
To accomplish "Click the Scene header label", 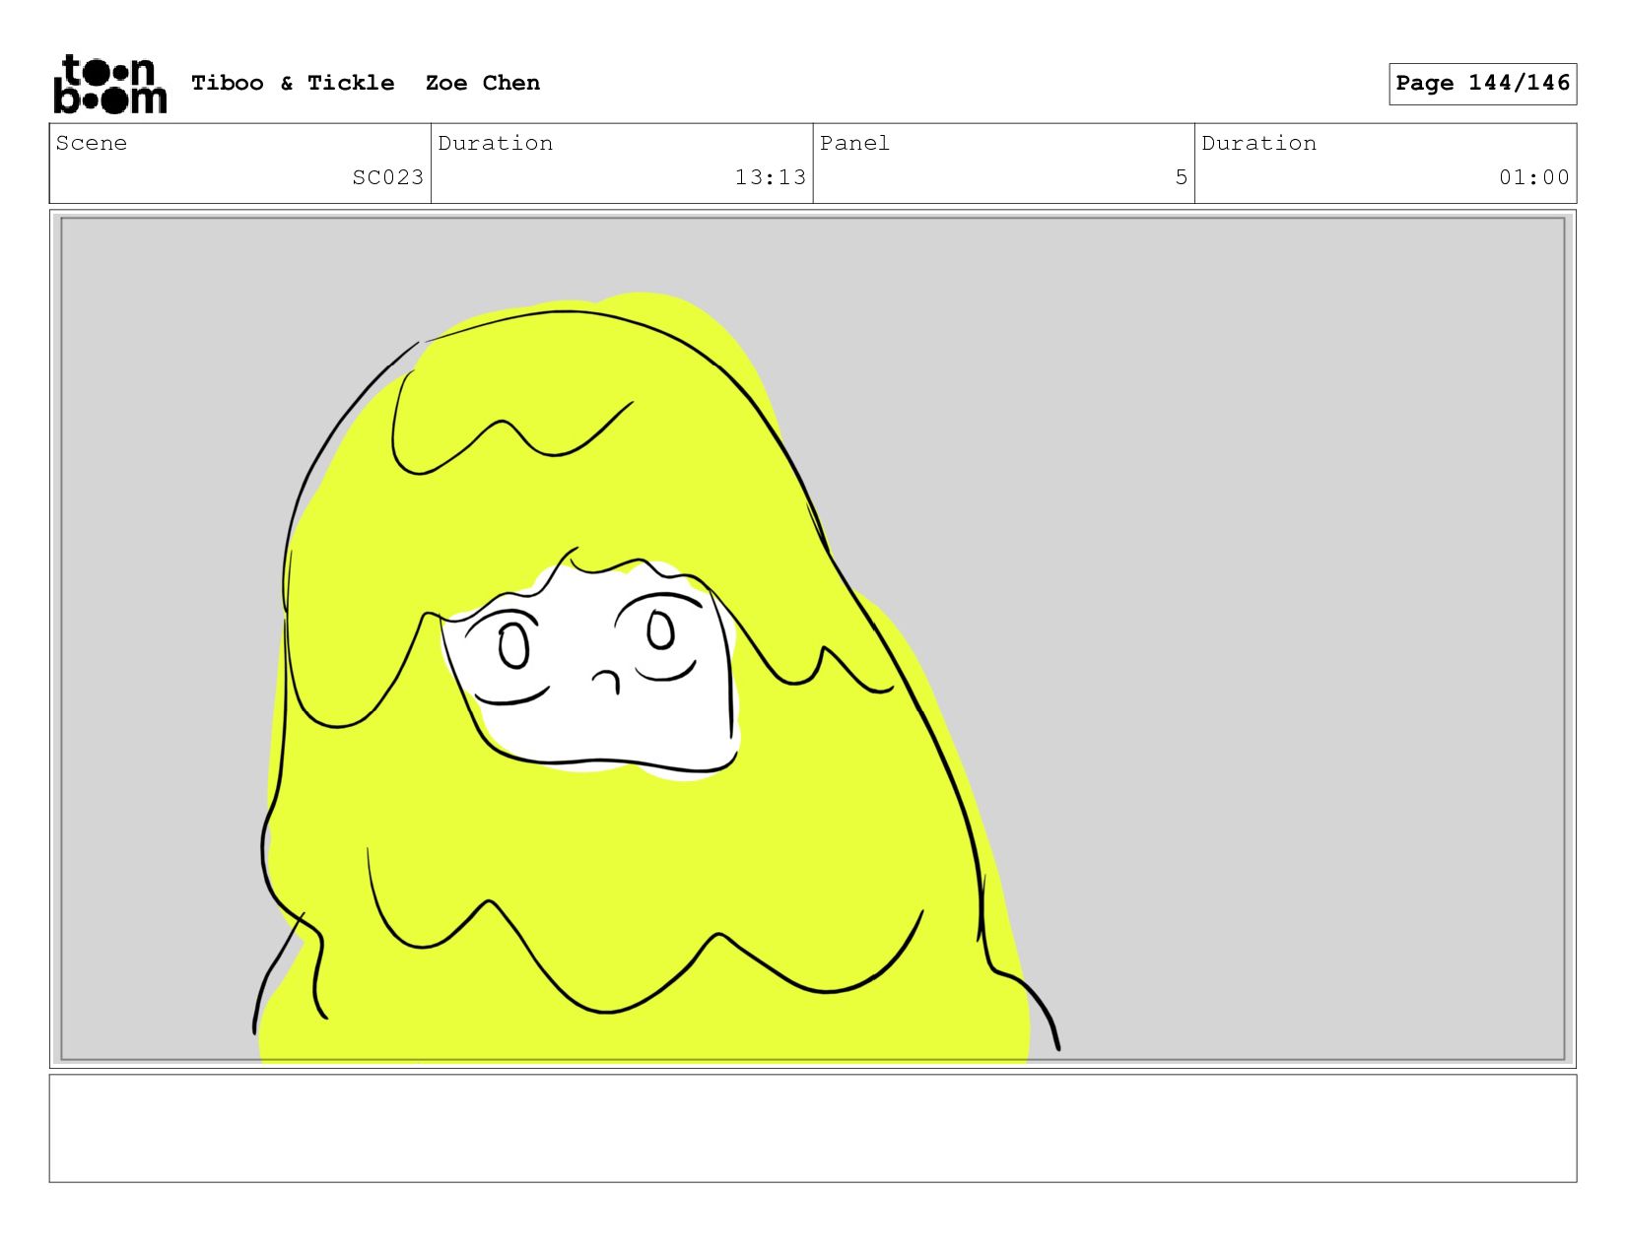I will [x=92, y=144].
